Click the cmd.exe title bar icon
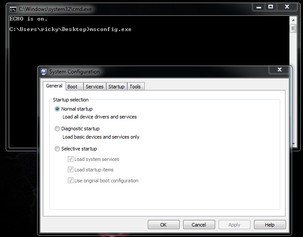Screen dimensions: 303x237 click(13, 9)
